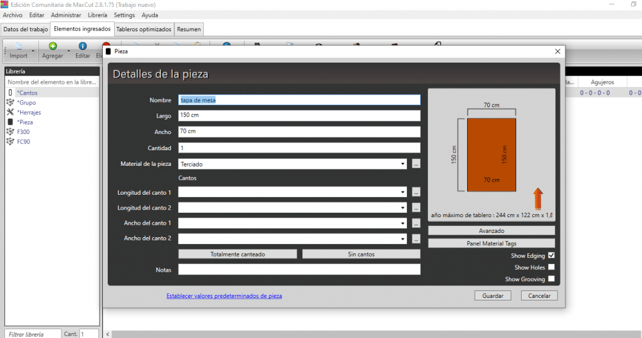Open the Settings menu

124,15
